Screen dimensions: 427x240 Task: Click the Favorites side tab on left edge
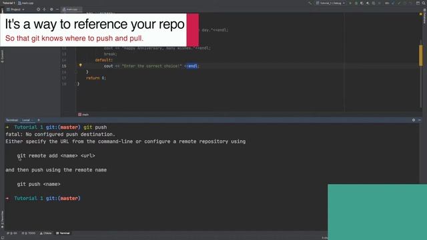tap(2, 219)
